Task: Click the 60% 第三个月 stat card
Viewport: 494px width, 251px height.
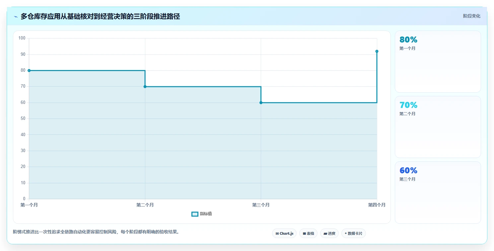Action: click(438, 193)
